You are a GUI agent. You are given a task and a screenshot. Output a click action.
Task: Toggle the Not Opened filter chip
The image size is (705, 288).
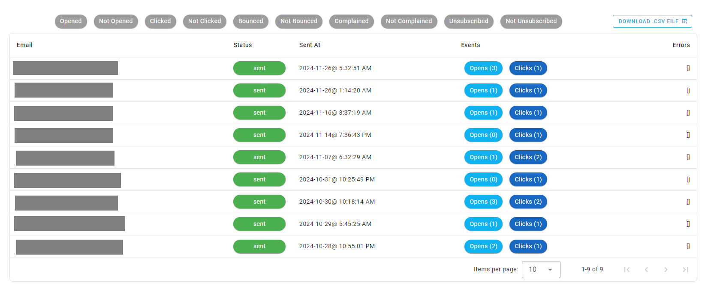pyautogui.click(x=116, y=21)
